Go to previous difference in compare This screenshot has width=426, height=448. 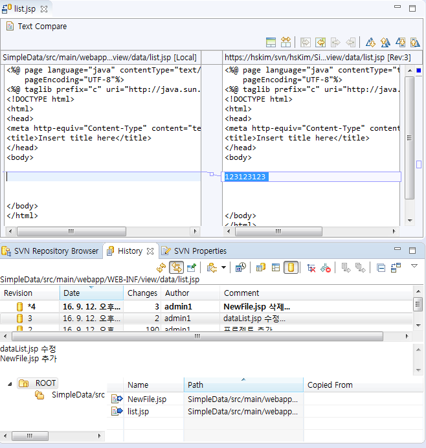[x=385, y=42]
